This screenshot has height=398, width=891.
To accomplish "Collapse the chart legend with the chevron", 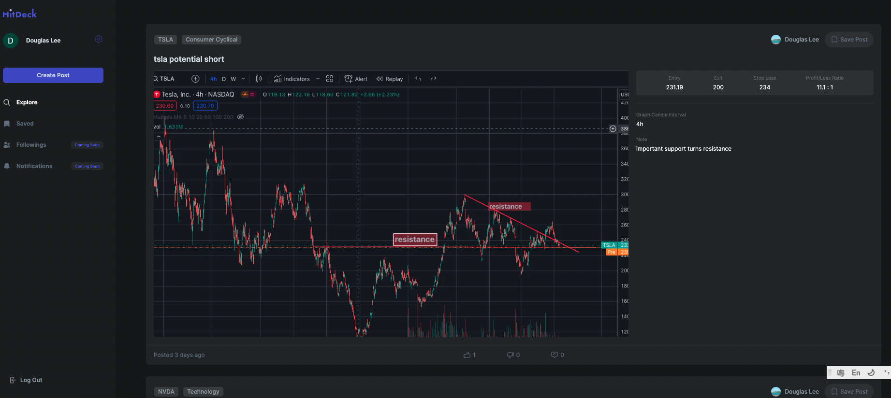I will tap(159, 137).
